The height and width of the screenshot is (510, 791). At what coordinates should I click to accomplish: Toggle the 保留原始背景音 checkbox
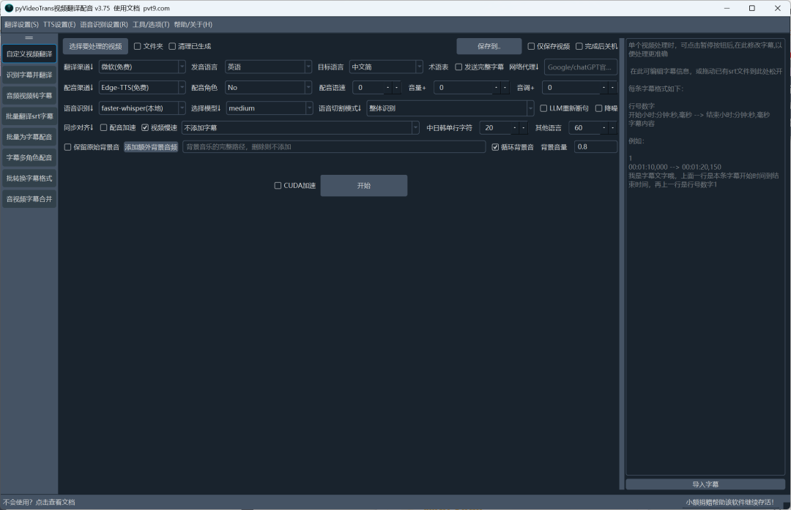[x=68, y=147]
